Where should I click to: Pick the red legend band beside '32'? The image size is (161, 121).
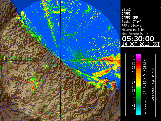click(138, 64)
